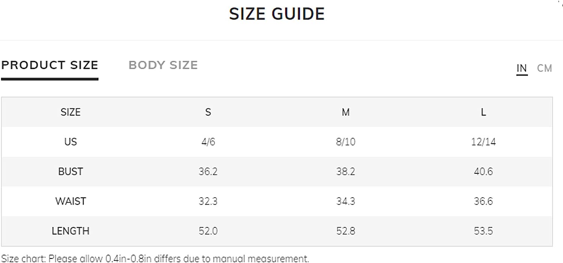Select the S size column header
563x263 pixels.
[208, 112]
